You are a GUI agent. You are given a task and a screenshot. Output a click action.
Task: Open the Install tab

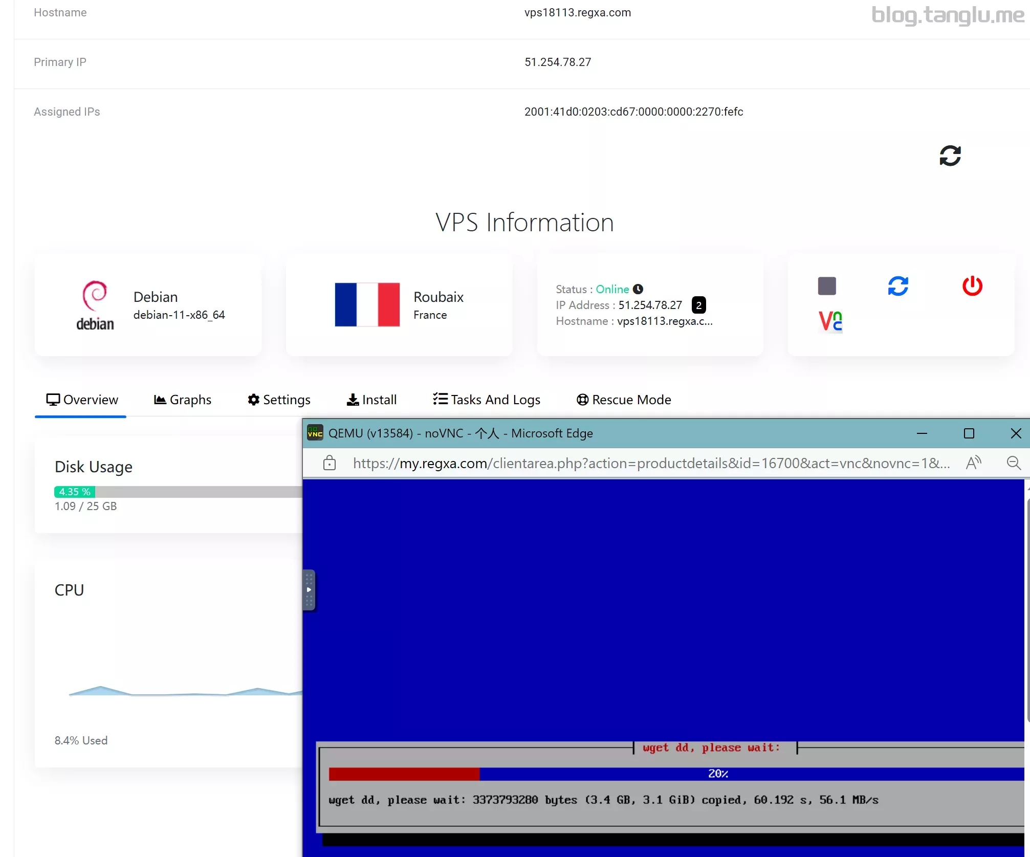point(371,400)
